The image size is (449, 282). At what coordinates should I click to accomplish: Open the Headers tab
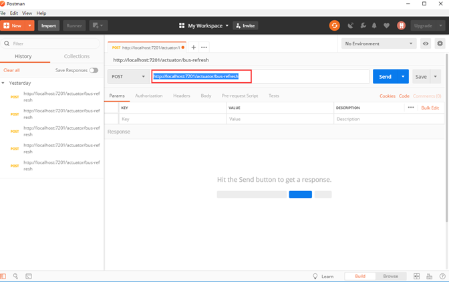tap(182, 96)
